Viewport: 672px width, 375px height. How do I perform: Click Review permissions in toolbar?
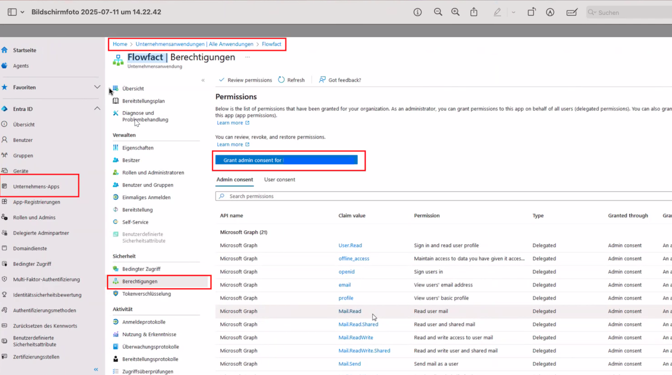coord(245,80)
